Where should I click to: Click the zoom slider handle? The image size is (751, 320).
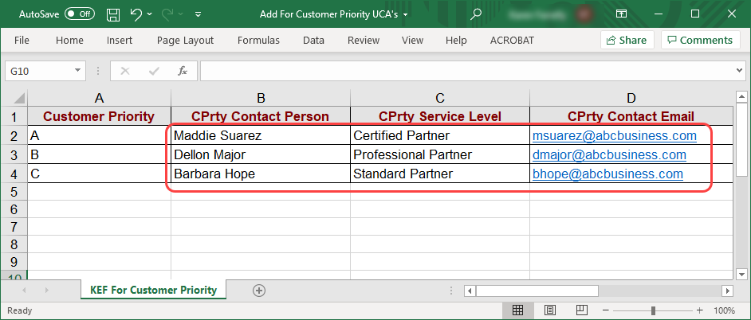pyautogui.click(x=654, y=310)
